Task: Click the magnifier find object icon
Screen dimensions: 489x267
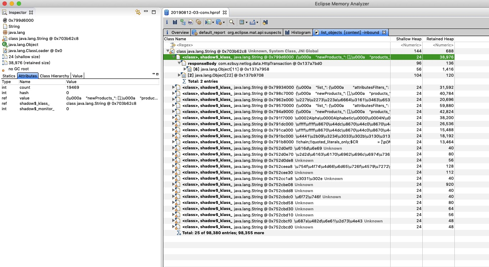Action: tap(231, 22)
